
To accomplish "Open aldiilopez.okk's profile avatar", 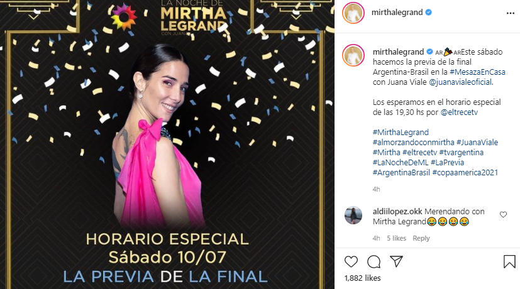I will pos(353,215).
